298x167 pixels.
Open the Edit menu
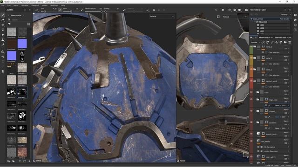point(9,6)
